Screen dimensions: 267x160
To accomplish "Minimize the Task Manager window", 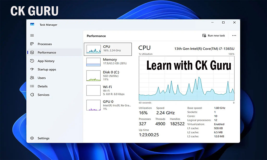I will [212, 22].
